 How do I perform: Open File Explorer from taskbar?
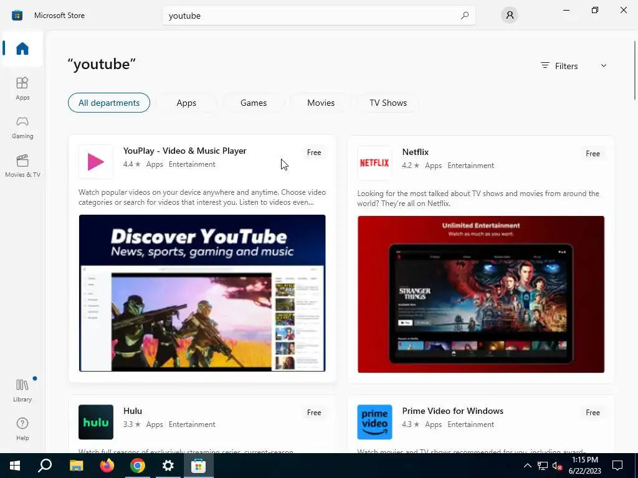[x=76, y=466]
